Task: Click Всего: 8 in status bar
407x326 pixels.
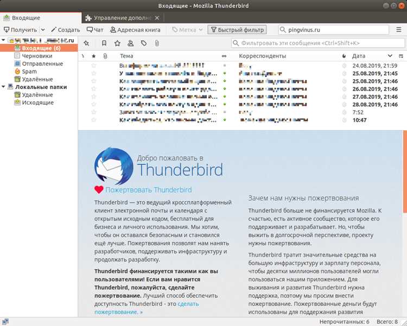Action: 387,322
